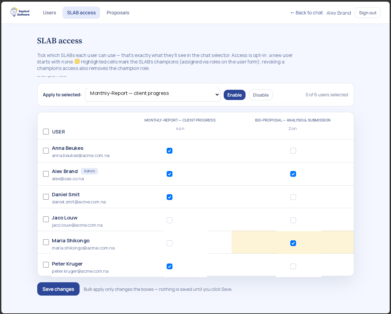Click the Daniel Smit name
This screenshot has height=314, width=391.
point(66,195)
